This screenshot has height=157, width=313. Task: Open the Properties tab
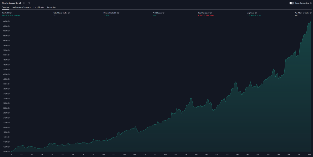point(51,7)
